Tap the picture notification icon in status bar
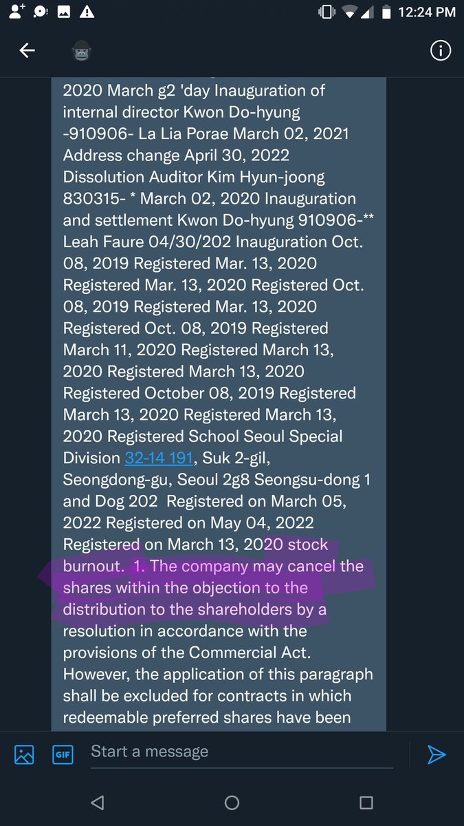464x826 pixels. [x=64, y=12]
